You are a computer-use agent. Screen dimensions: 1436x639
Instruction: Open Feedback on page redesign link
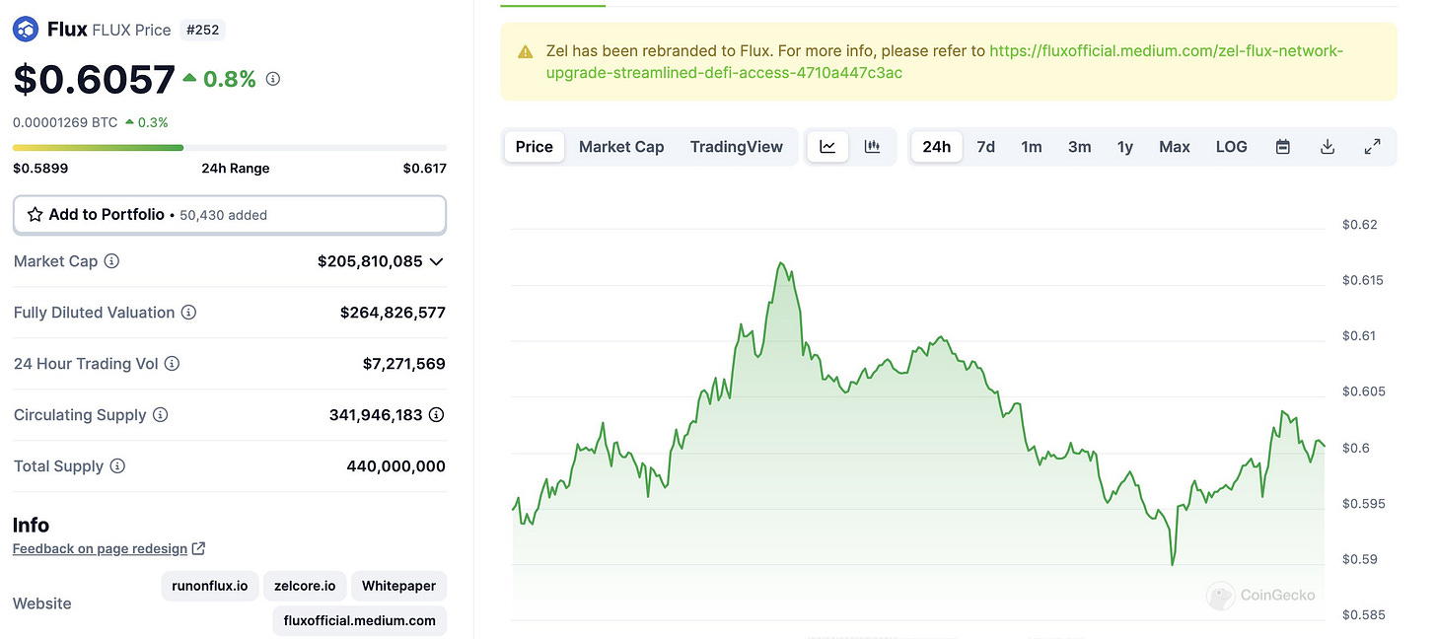(100, 548)
